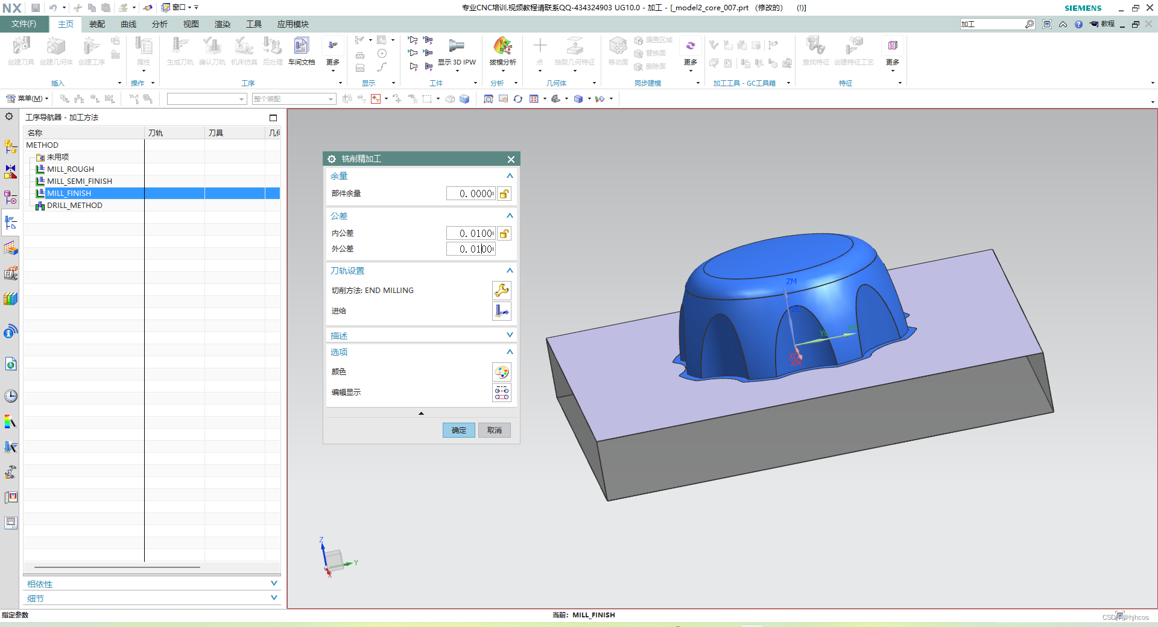Select MILL_ROUGH in the method tree
1158x627 pixels.
click(71, 169)
